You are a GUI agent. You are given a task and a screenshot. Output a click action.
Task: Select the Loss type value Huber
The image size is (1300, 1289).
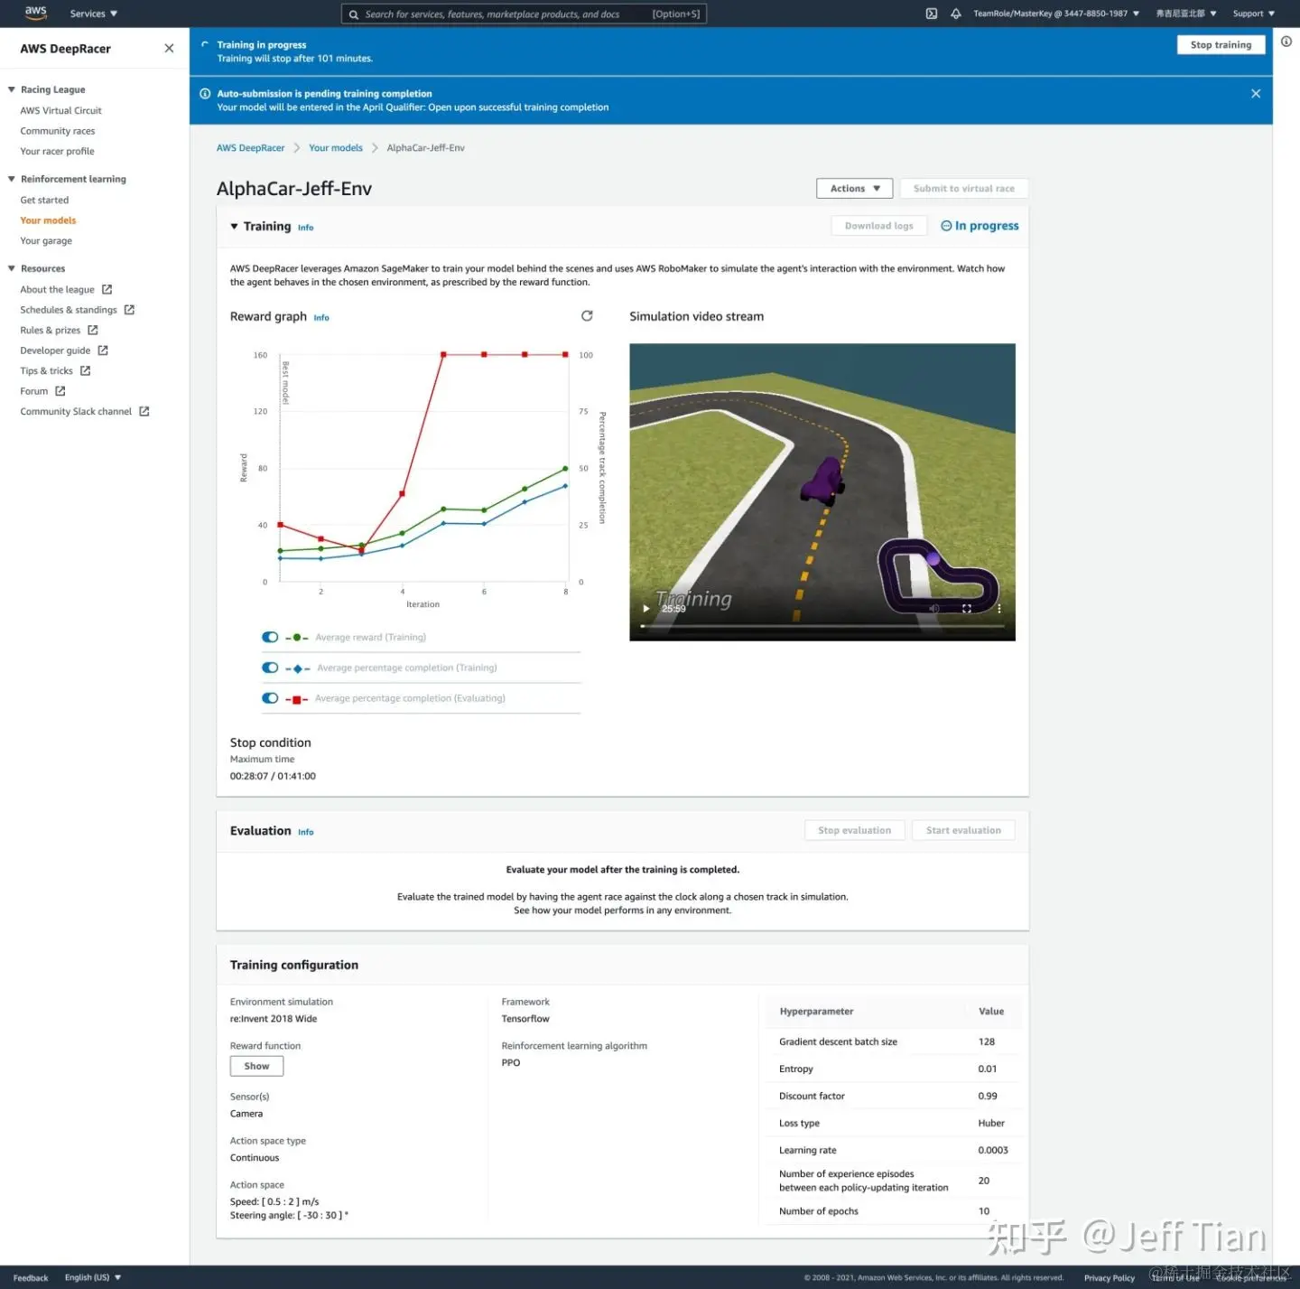coord(991,1124)
